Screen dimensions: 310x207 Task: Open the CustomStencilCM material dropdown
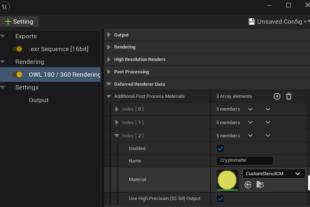click(274, 174)
